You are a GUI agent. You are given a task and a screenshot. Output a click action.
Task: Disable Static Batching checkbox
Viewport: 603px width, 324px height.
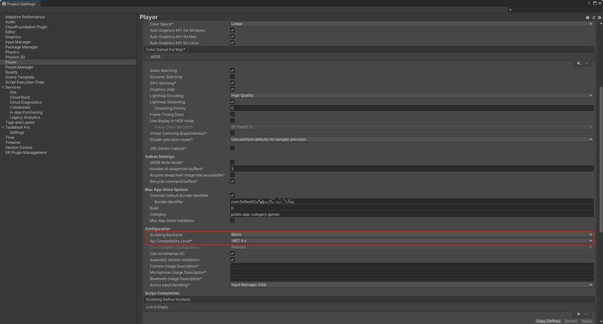pos(232,71)
